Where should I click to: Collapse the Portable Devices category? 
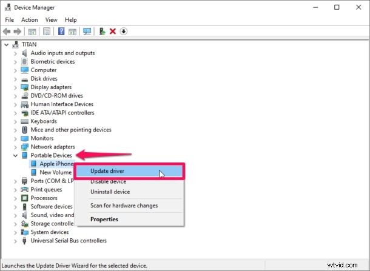pos(15,155)
